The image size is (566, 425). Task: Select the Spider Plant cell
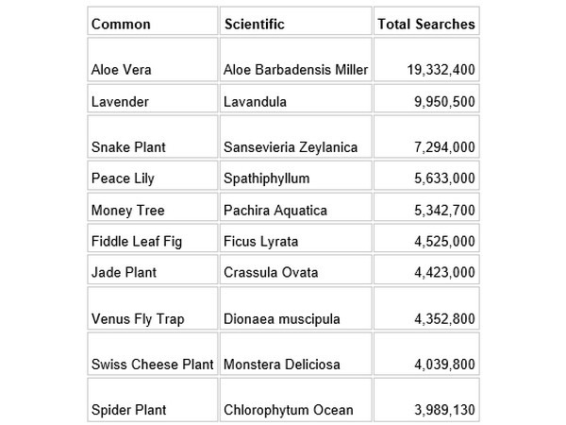coord(129,410)
